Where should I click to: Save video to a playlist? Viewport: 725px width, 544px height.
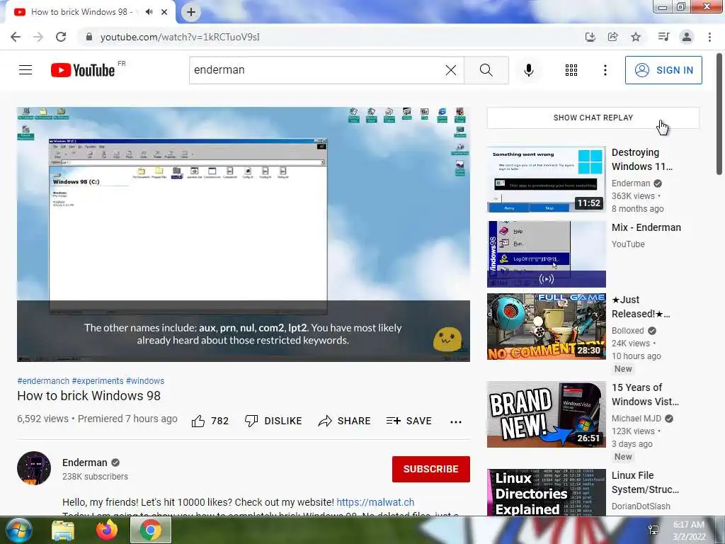pyautogui.click(x=409, y=421)
